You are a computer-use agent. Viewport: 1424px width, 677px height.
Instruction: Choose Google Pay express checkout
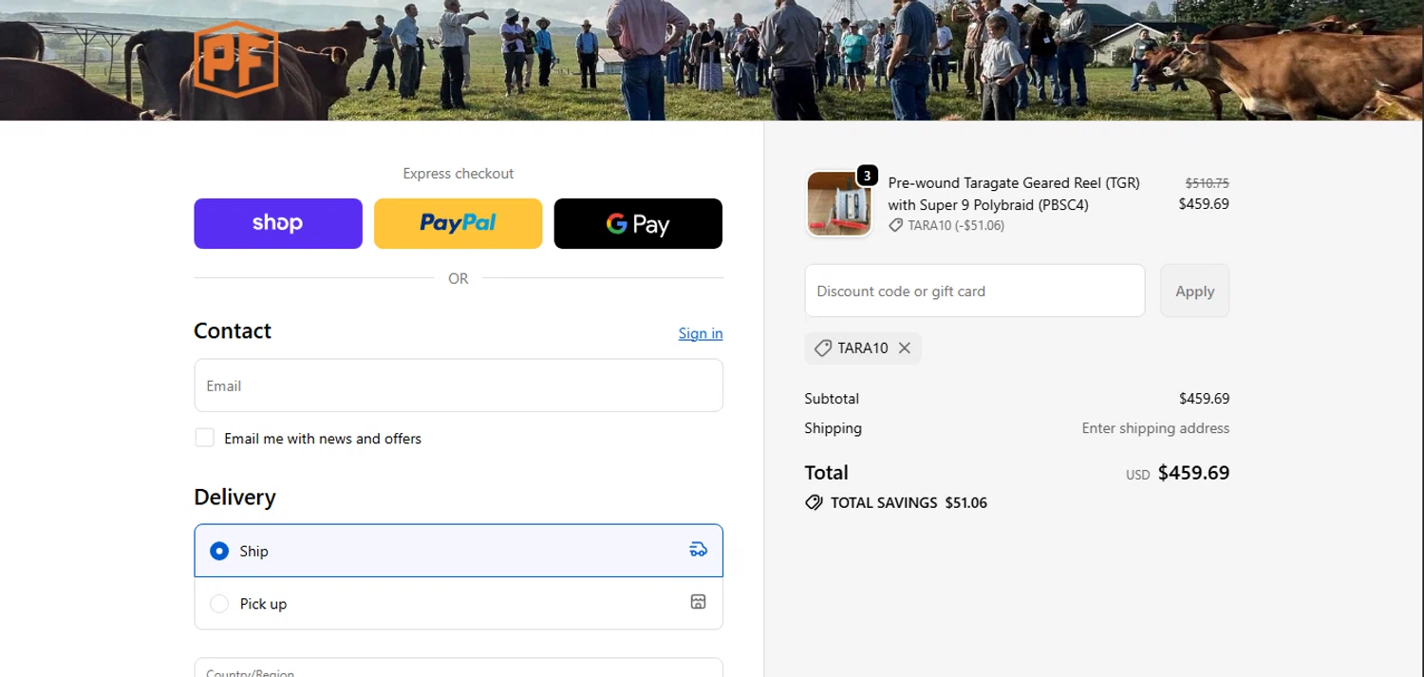click(x=638, y=223)
